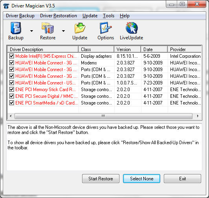Uncheck ENE PCI SmartMedia / xD Card checkbox

coord(12,103)
